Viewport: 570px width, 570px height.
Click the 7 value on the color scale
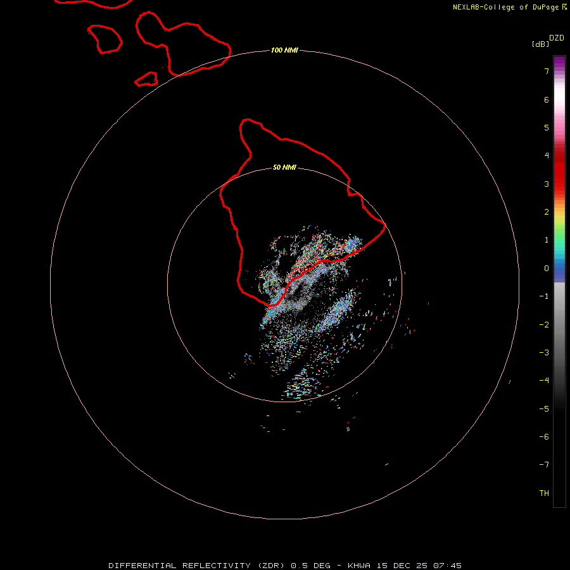click(x=547, y=71)
